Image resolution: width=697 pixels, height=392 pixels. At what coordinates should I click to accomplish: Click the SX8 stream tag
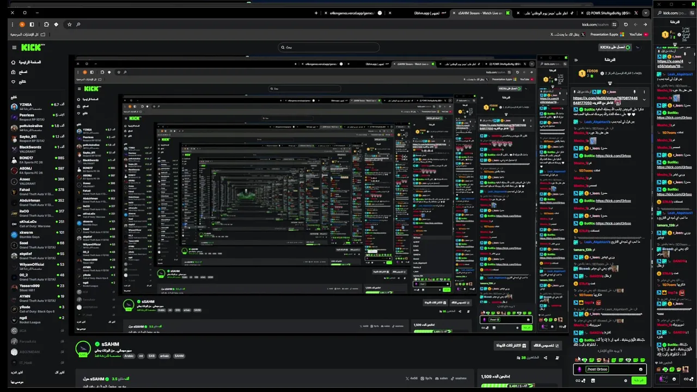point(151,356)
